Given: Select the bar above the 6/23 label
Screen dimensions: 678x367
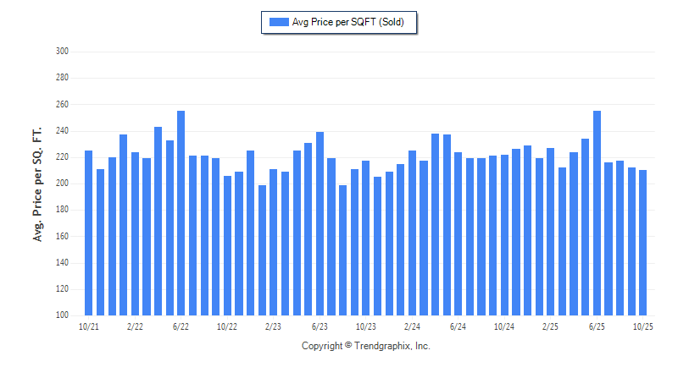Looking at the screenshot, I should pos(320,223).
